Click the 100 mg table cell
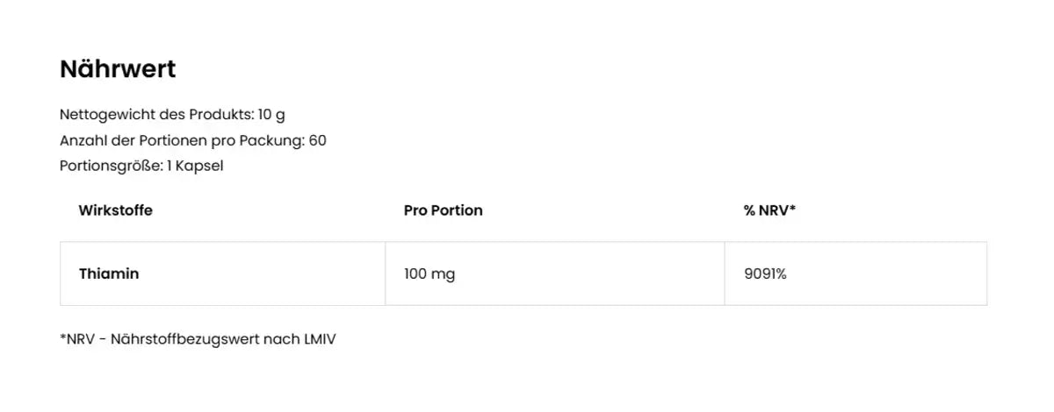The width and height of the screenshot is (1054, 412). [430, 273]
